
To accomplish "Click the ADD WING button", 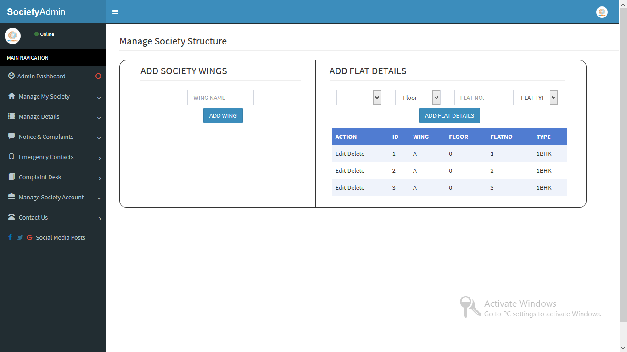I will [223, 115].
